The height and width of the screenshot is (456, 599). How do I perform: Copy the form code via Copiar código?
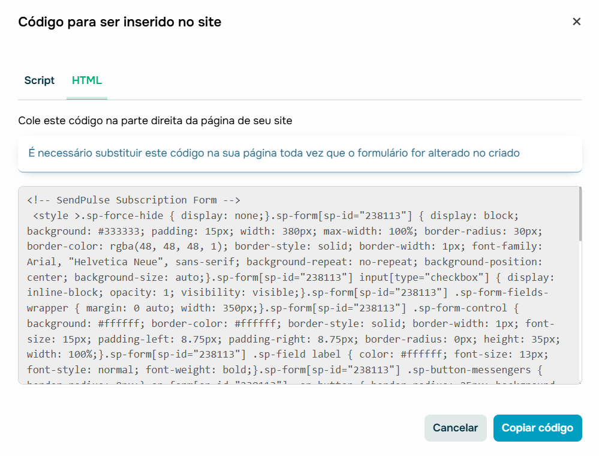[537, 428]
